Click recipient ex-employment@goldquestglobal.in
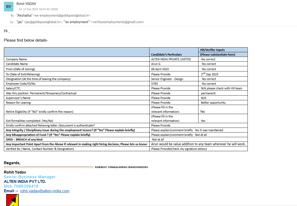The image size is (297, 206). tap(62, 15)
